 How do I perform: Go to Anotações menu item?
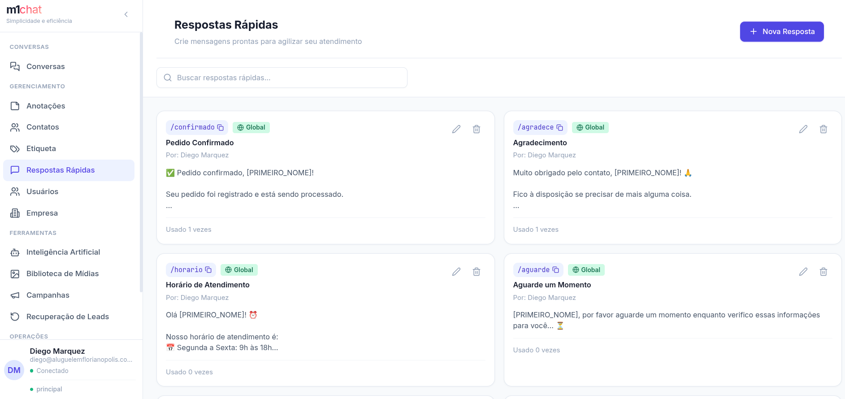[x=69, y=106]
